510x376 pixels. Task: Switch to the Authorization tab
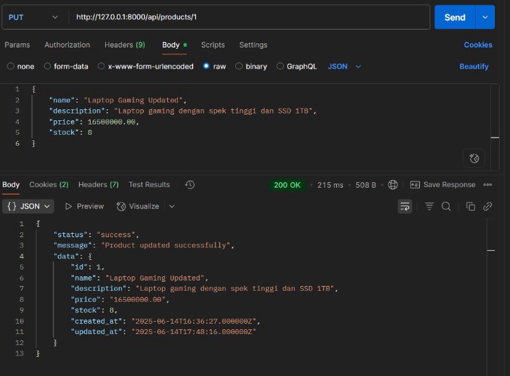[x=67, y=45]
